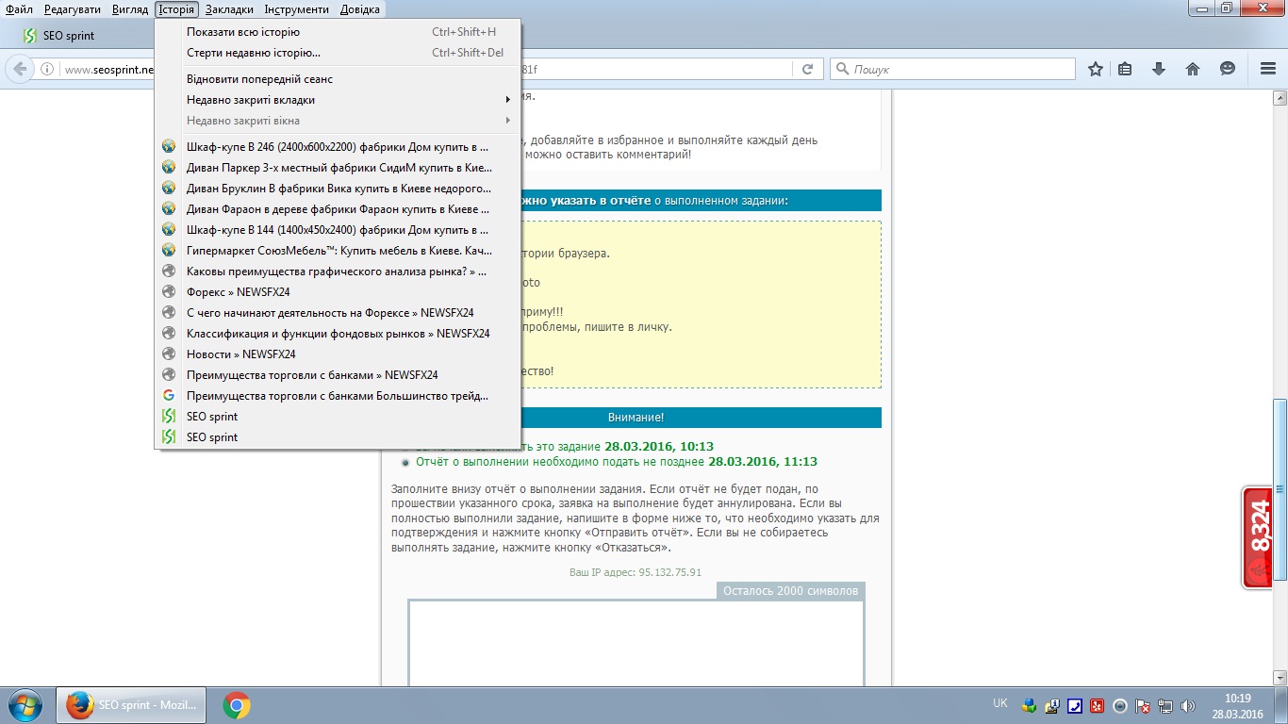
Task: Open history entry Диван Бруклин В
Action: click(x=338, y=189)
